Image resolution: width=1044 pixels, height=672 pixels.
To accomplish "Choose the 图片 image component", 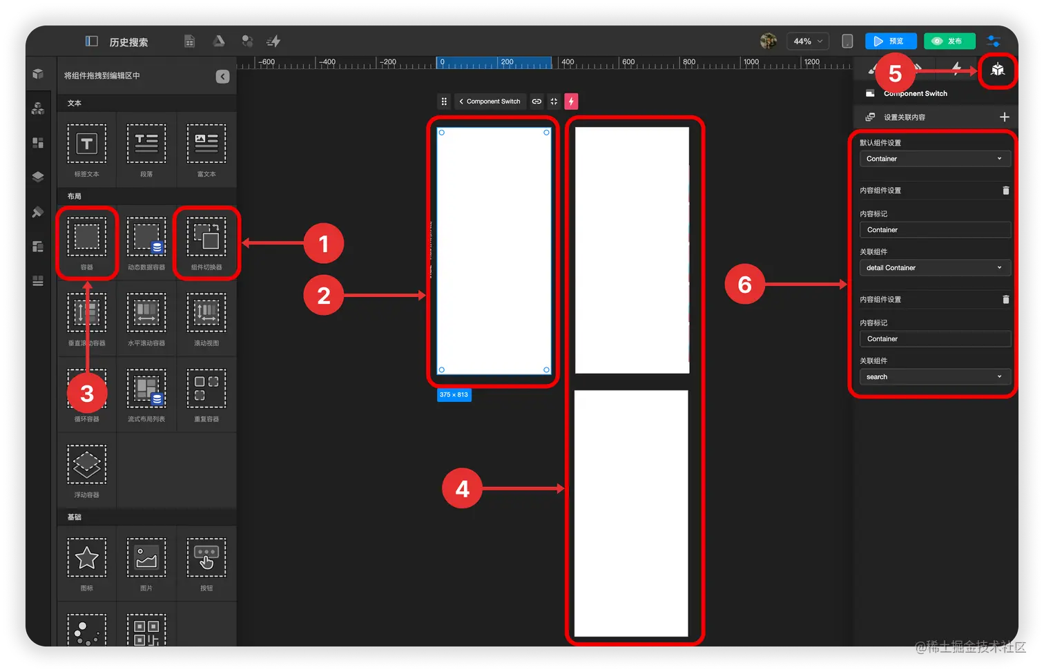I will 146,564.
